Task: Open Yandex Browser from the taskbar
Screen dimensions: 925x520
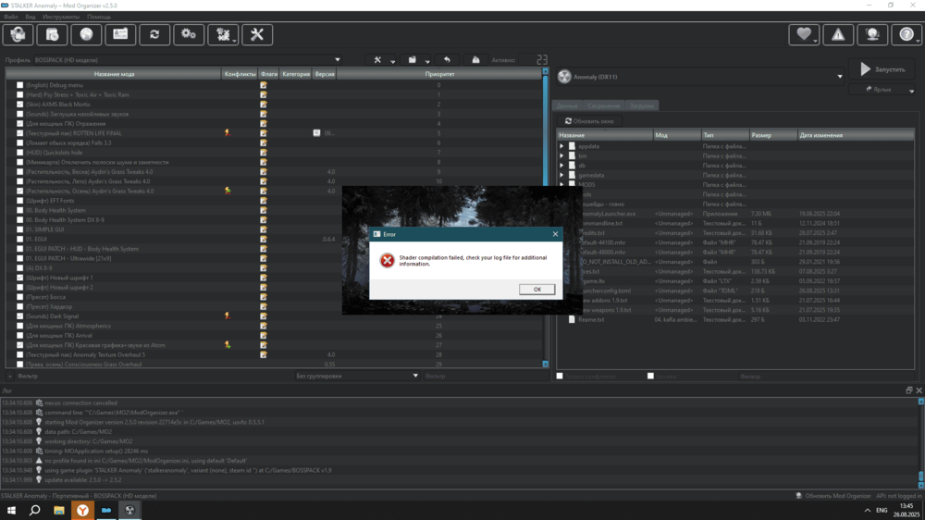Action: pos(83,510)
